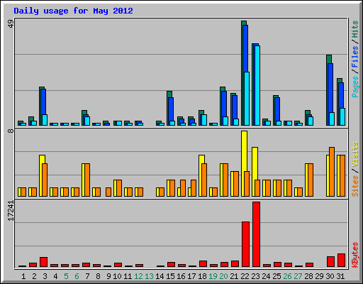Image resolution: width=363 pixels, height=284 pixels.
Task: Click the 'Hits' legend label
Action: [x=355, y=29]
